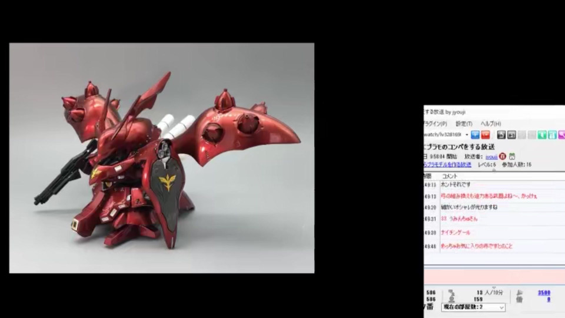Click the dark next-broadcast toolbar icon
Screen dimensions: 565x318
click(x=511, y=135)
